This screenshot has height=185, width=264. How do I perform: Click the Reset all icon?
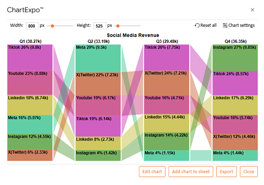[197, 26]
